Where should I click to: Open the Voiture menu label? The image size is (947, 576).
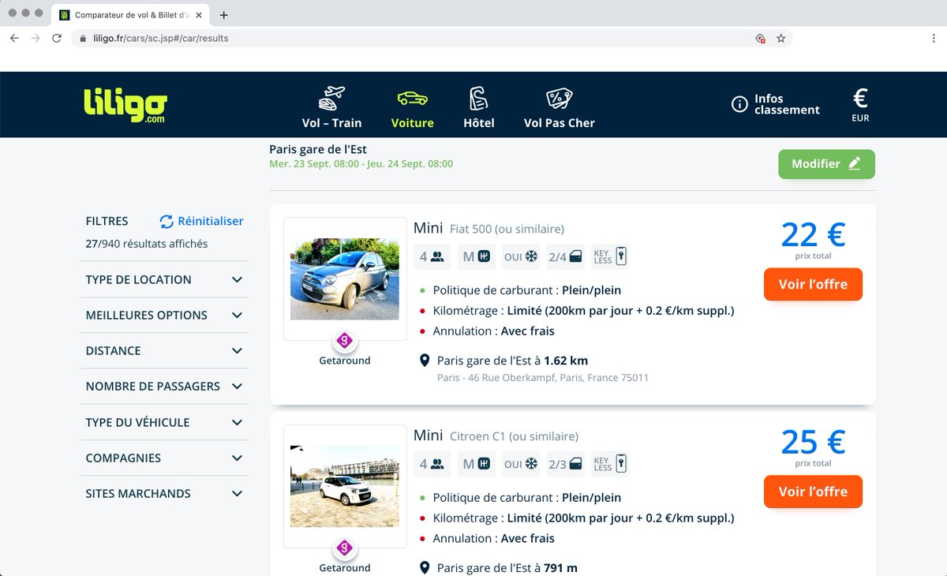click(412, 123)
